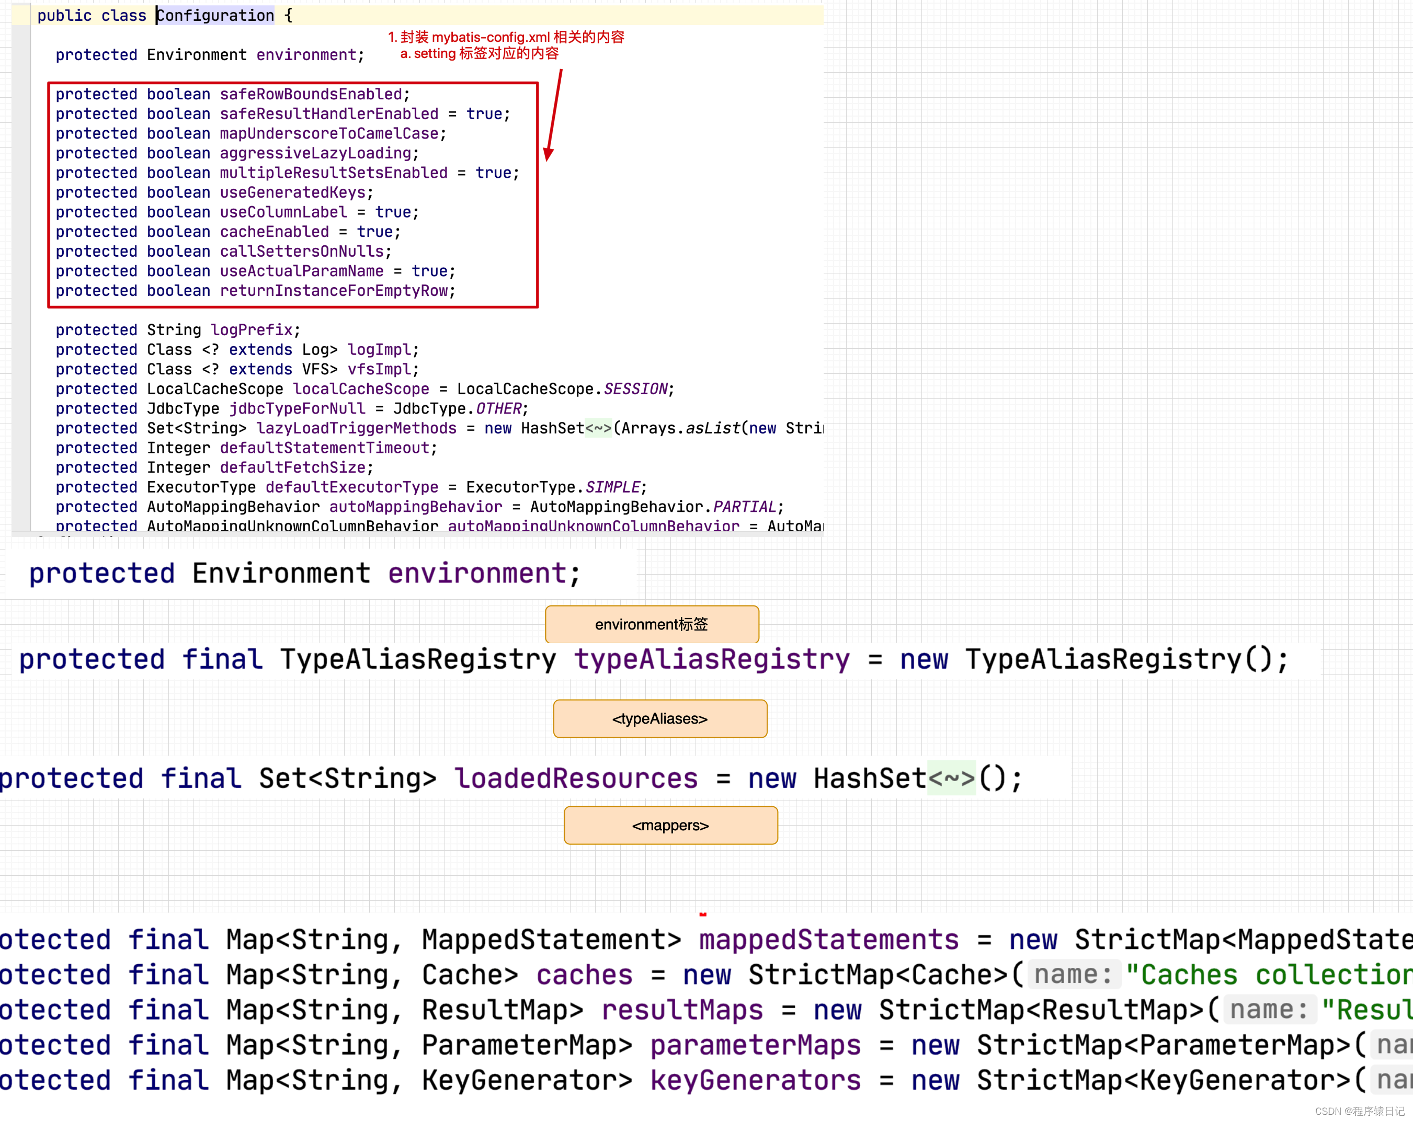Screen dimensions: 1413x1121
Task: Click the keyGenerators field name
Action: click(x=755, y=1080)
